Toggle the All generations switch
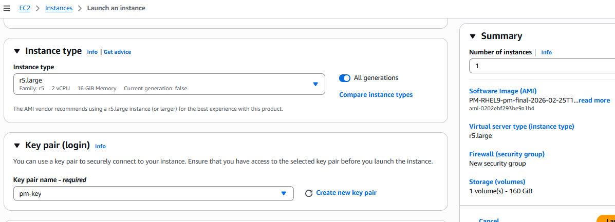 [344, 78]
